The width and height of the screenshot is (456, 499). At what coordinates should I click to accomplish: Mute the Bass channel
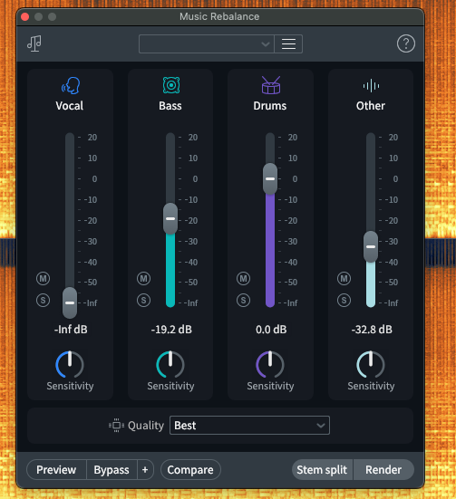[144, 279]
